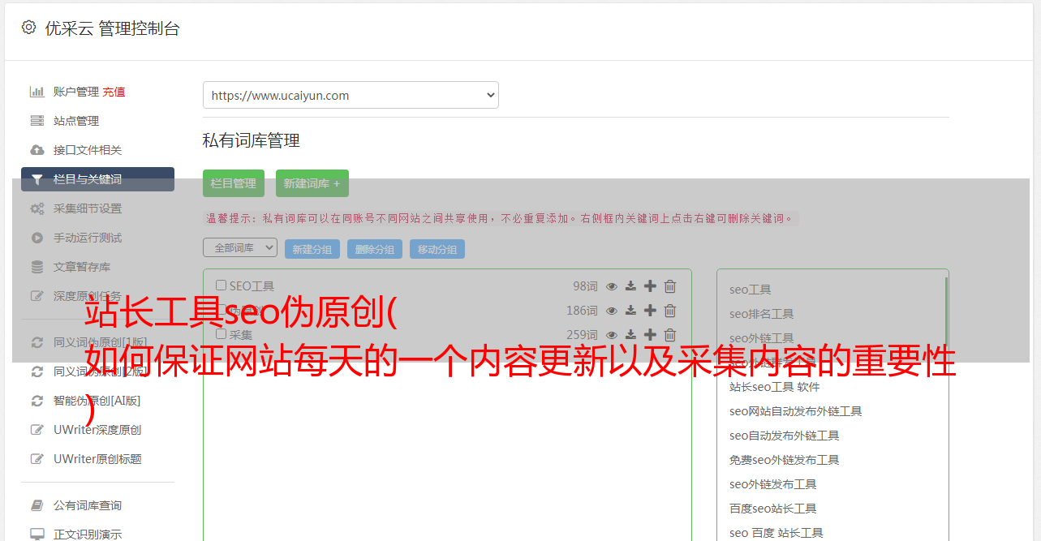The height and width of the screenshot is (541, 1041).
Task: Click the 259词 count text
Action: coord(582,335)
